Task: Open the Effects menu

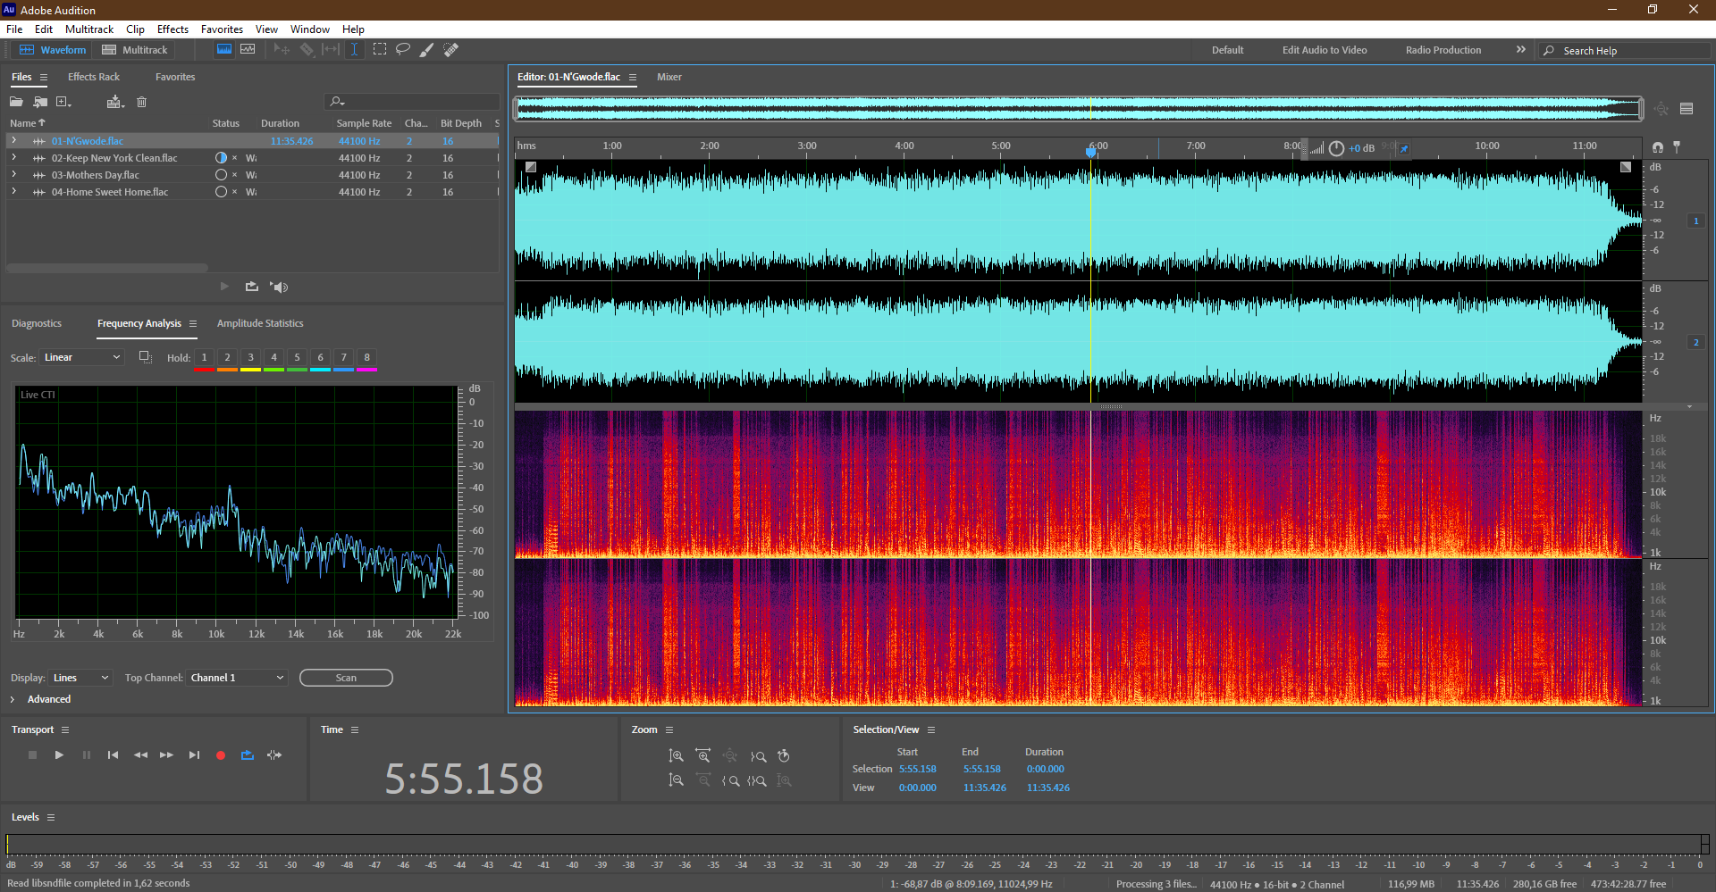Action: [172, 29]
